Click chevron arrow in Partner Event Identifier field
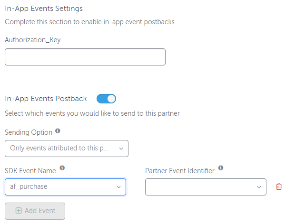This screenshot has width=285, height=223. pyautogui.click(x=259, y=187)
